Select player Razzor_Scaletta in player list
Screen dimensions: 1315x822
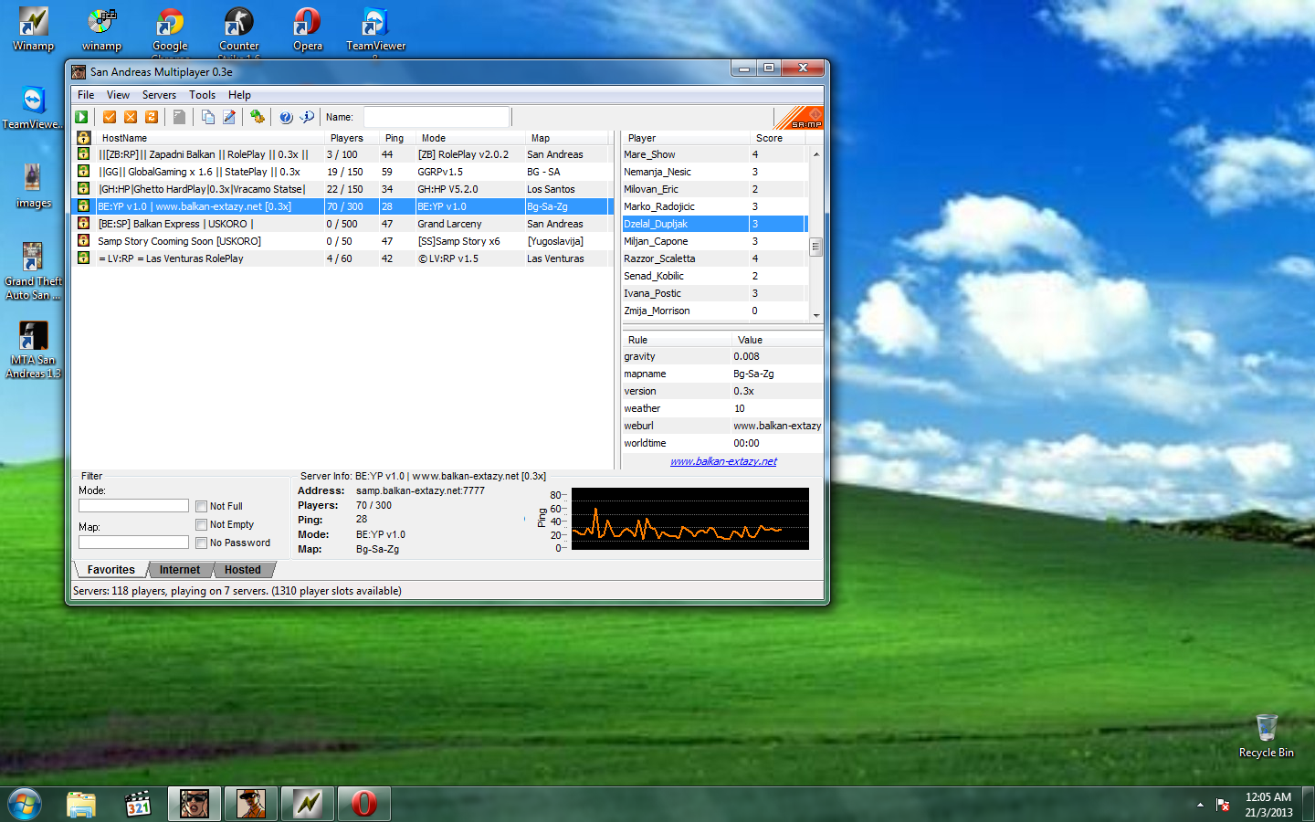point(714,258)
